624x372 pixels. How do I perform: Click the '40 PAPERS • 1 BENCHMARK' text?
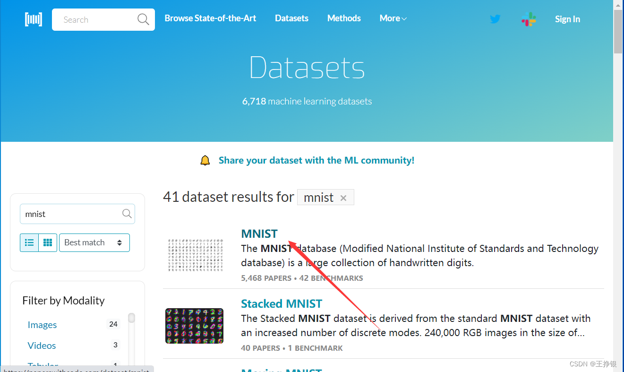(292, 348)
